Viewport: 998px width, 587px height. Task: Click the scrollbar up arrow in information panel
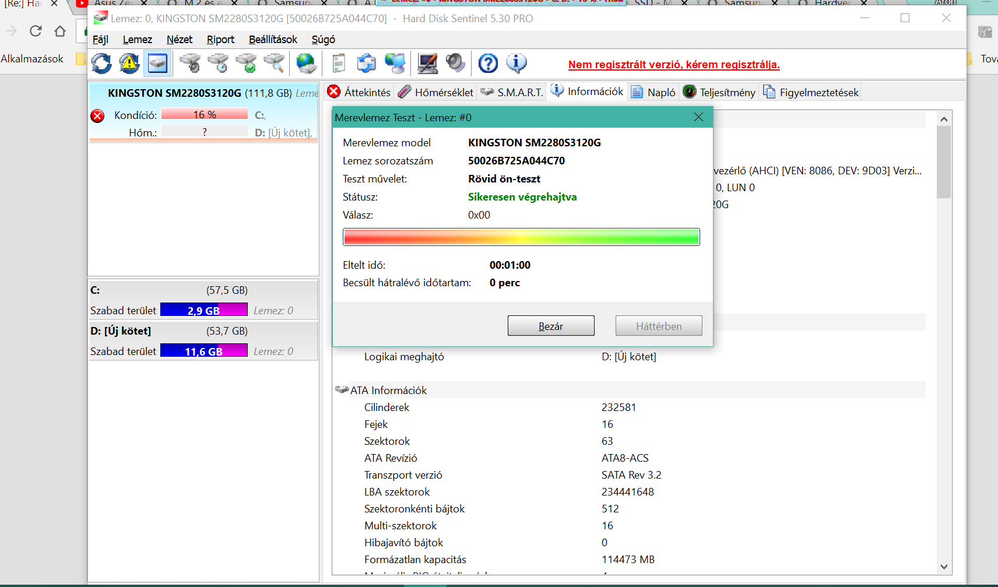click(x=944, y=119)
